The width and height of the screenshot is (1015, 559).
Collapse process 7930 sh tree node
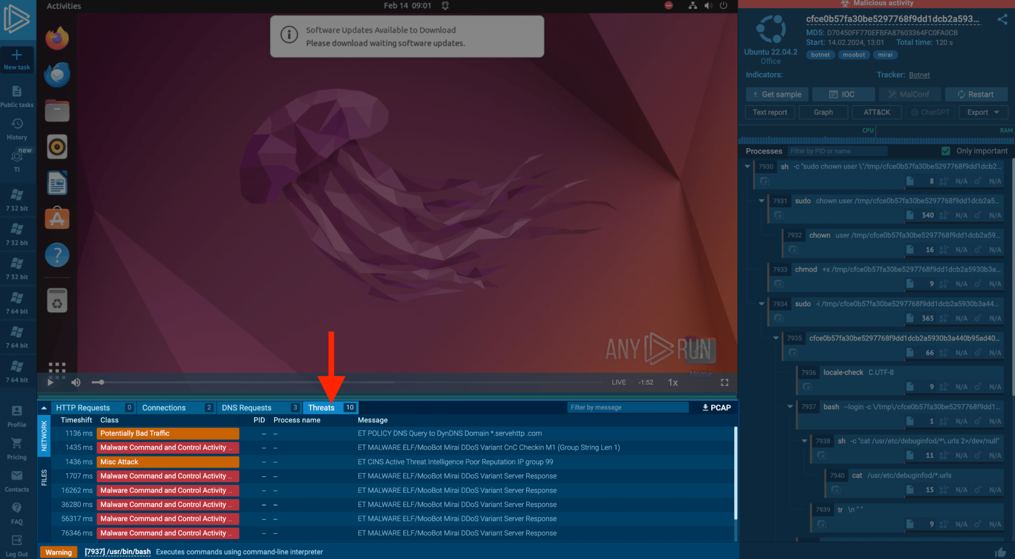click(x=747, y=166)
